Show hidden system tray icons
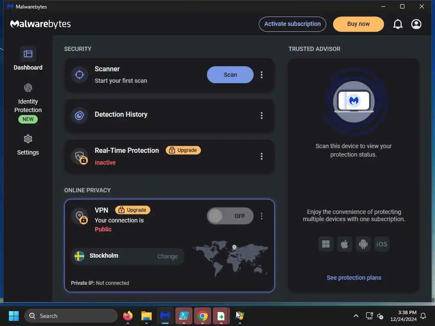Viewport: 435px width, 326px height. coord(356,316)
